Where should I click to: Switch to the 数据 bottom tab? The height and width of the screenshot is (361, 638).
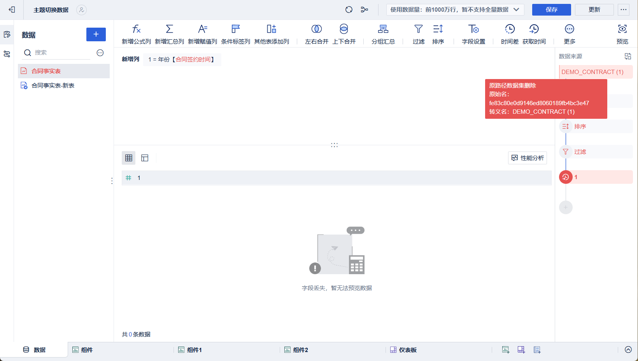[34, 350]
